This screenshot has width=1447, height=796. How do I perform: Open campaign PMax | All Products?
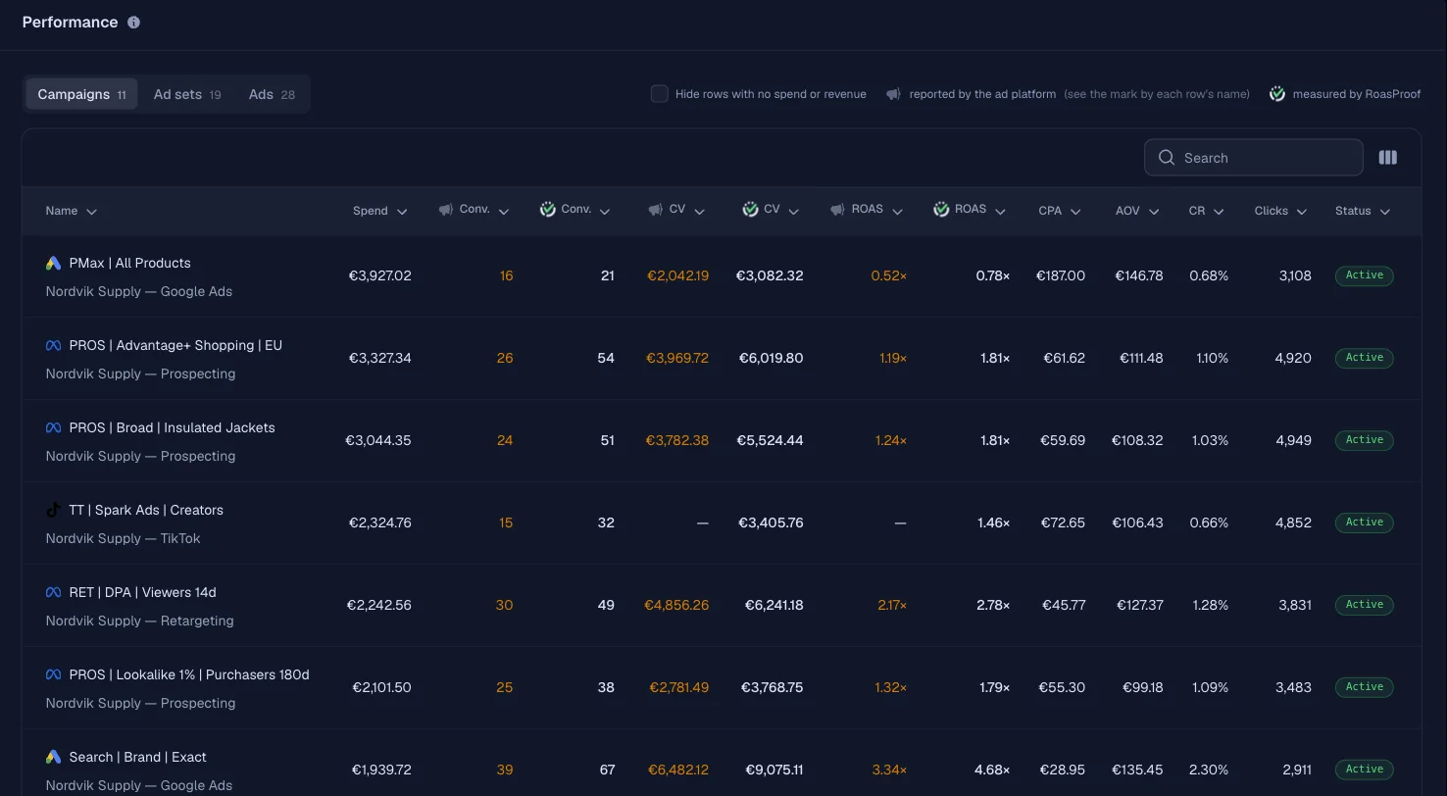130,264
